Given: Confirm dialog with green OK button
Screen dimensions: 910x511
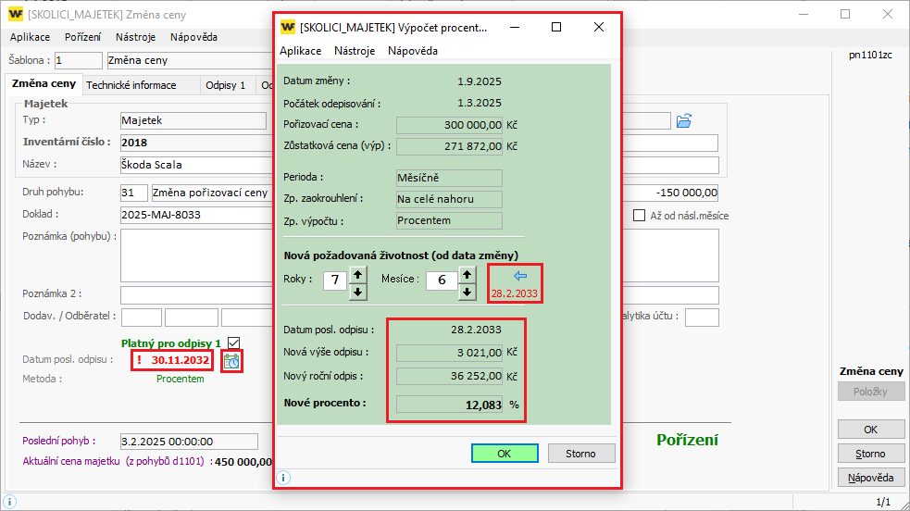Looking at the screenshot, I should [504, 454].
